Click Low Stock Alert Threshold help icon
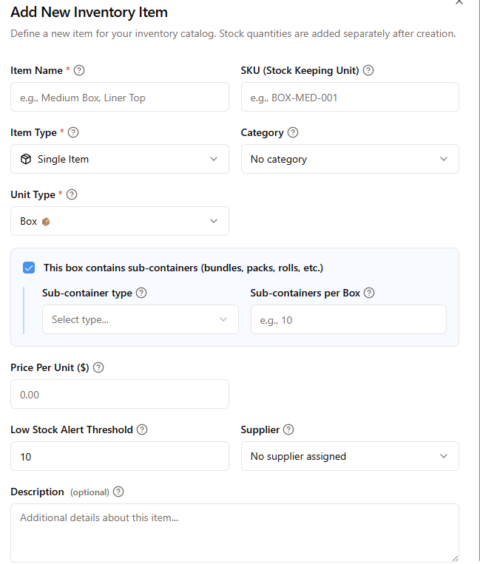Screen dimensions: 480x564 point(143,429)
